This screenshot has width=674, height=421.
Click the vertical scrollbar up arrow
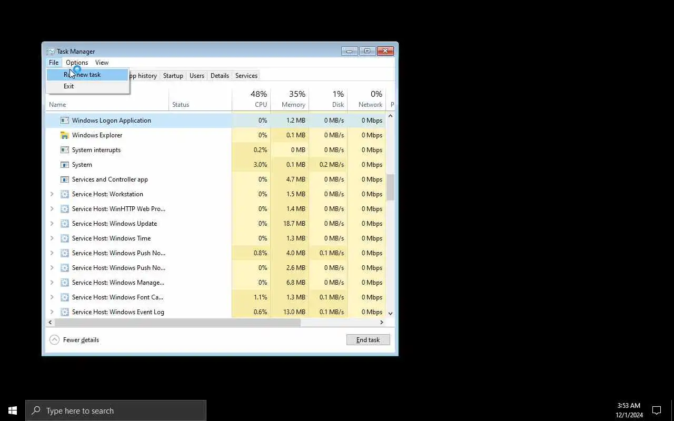(x=390, y=116)
